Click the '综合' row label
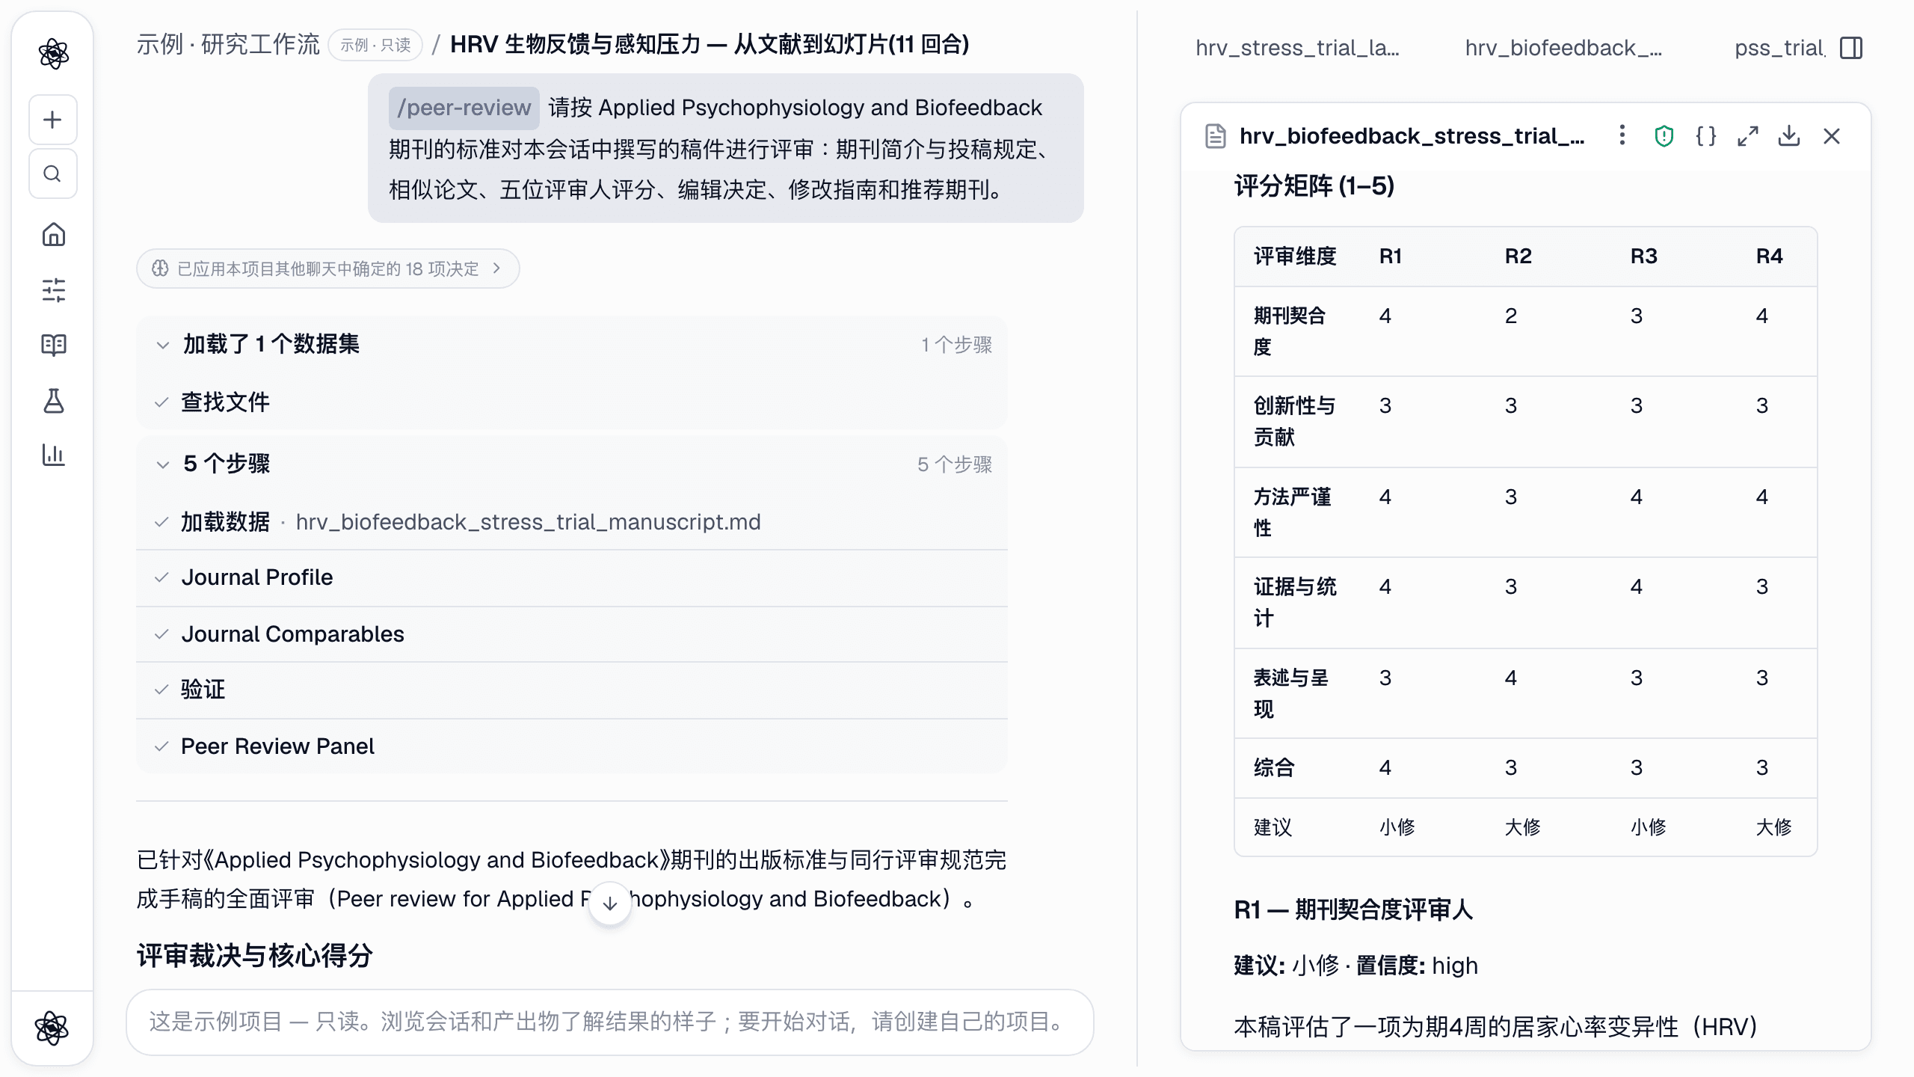The height and width of the screenshot is (1077, 1914). point(1273,767)
